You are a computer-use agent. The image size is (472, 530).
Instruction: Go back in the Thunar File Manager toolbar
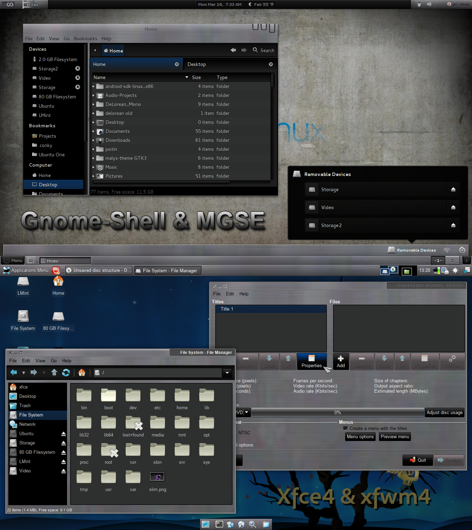click(14, 372)
